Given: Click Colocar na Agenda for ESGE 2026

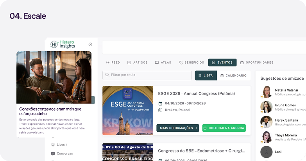Looking at the screenshot, I should (224, 128).
